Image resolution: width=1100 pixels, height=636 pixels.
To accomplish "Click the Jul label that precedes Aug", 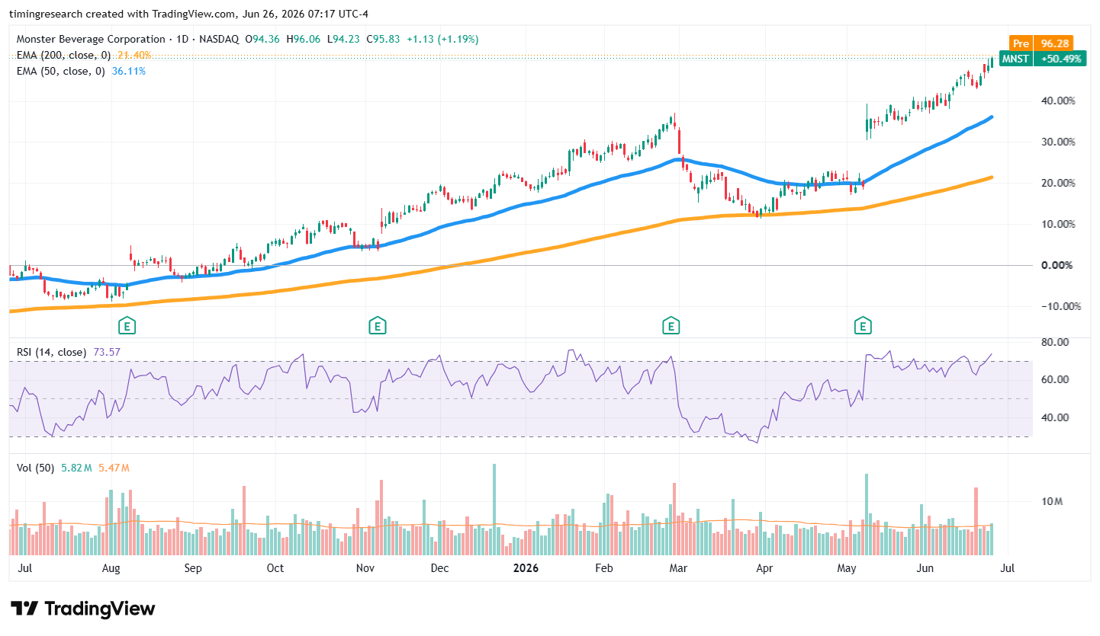I will click(x=24, y=568).
